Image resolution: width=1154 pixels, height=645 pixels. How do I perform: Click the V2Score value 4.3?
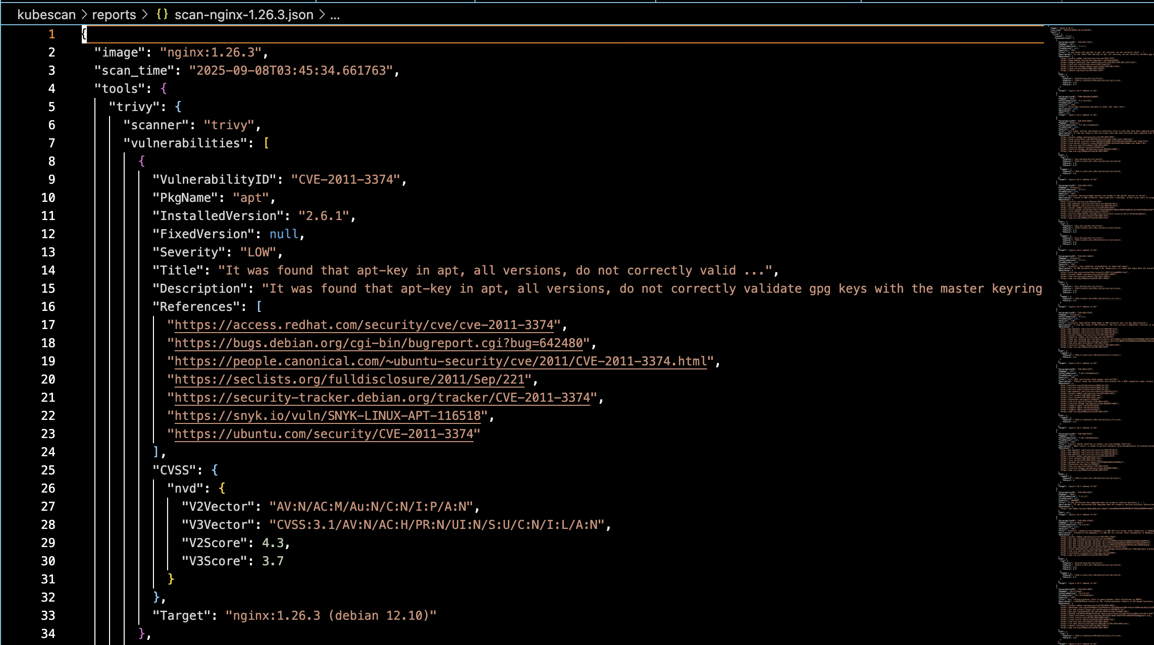(x=273, y=543)
